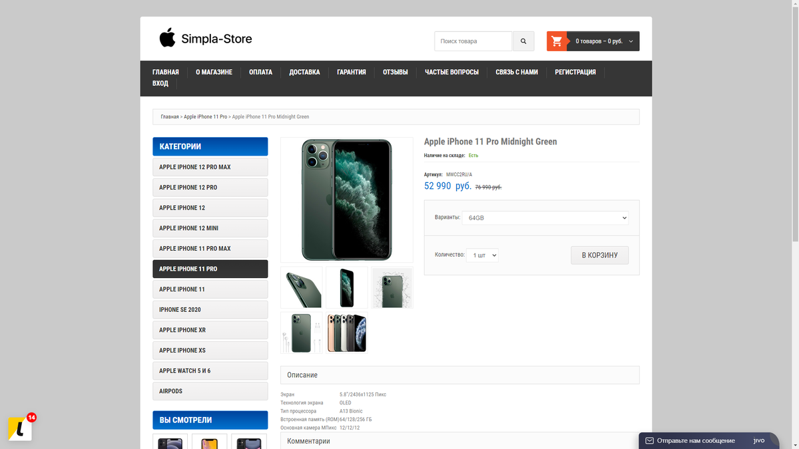Click the Apple logo in the header
Image resolution: width=799 pixels, height=449 pixels.
[x=167, y=37]
